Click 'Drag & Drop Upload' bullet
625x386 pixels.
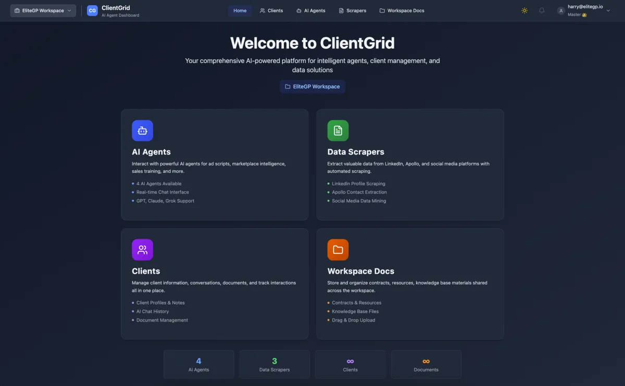(x=353, y=320)
